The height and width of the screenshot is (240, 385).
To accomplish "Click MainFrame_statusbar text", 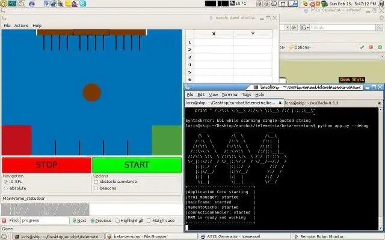I will [x=24, y=199].
